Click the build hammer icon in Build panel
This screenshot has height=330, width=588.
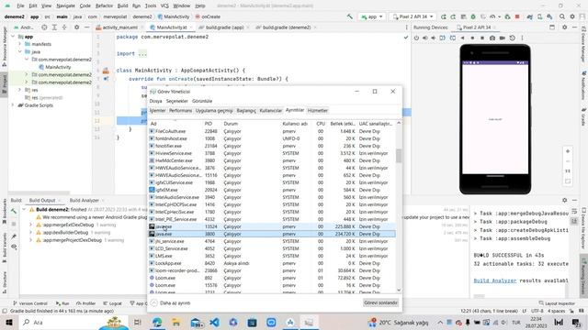14,212
